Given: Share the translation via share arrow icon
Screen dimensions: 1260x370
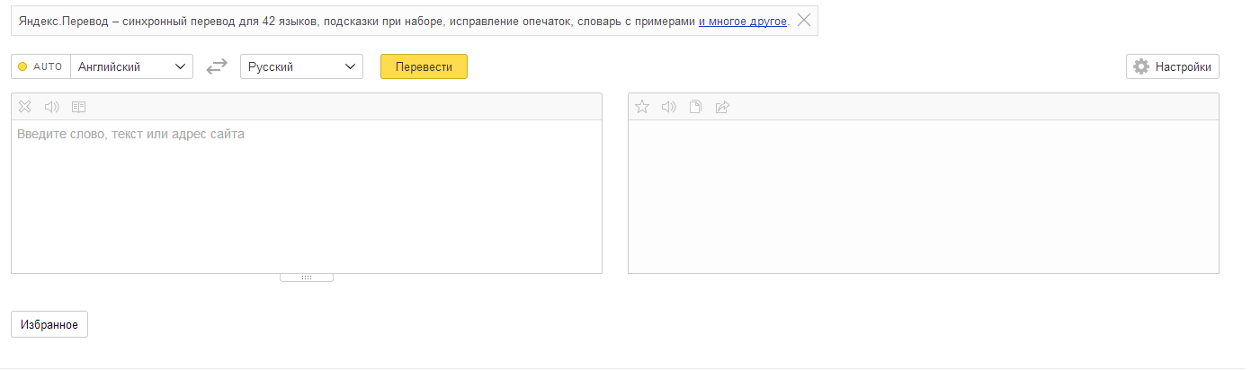Looking at the screenshot, I should click(x=722, y=107).
